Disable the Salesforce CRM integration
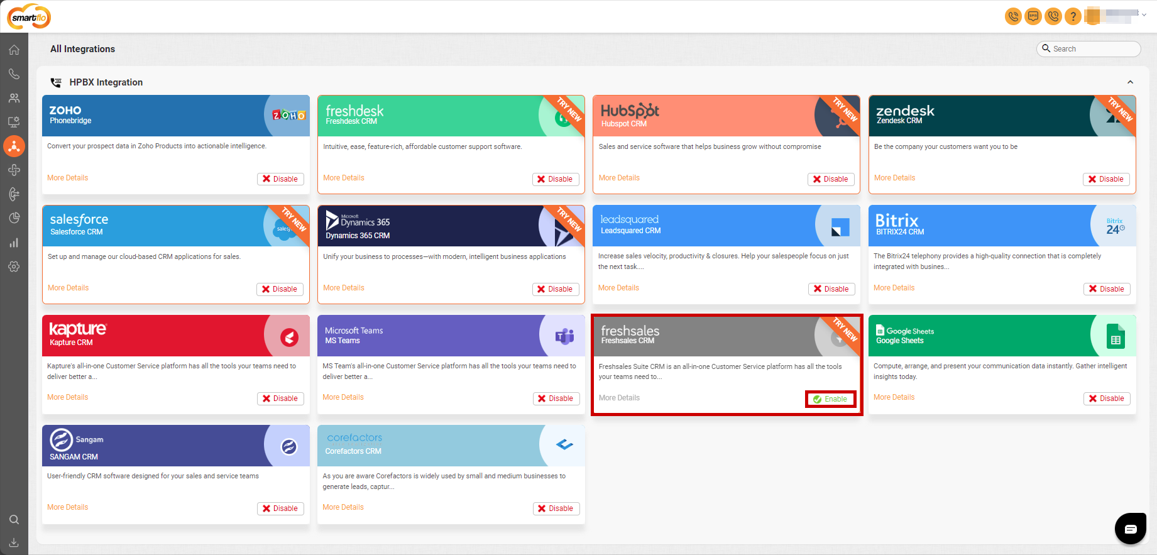Screen dimensions: 1157x555 (280, 289)
